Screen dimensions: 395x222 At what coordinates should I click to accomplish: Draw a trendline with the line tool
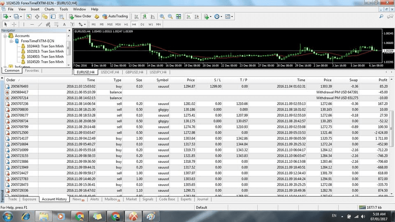pos(40,24)
